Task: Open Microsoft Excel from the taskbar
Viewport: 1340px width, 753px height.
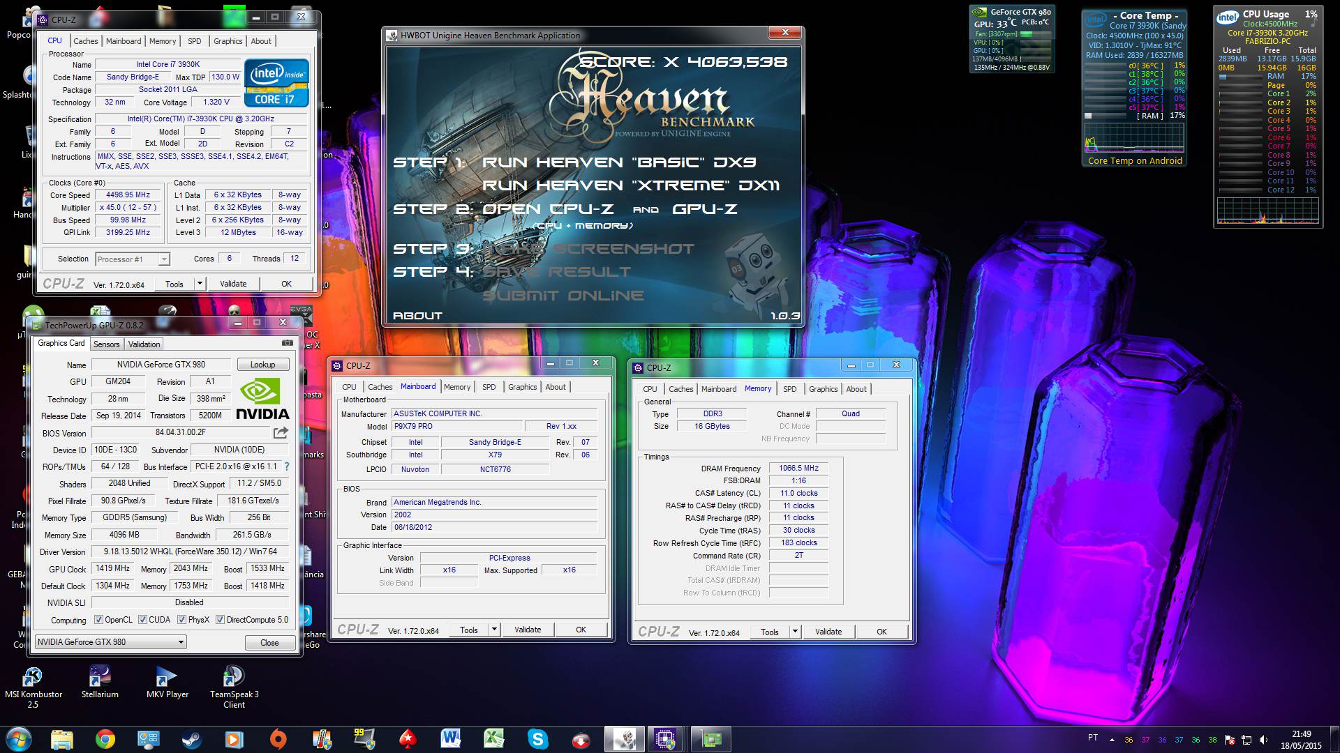Action: pos(494,739)
